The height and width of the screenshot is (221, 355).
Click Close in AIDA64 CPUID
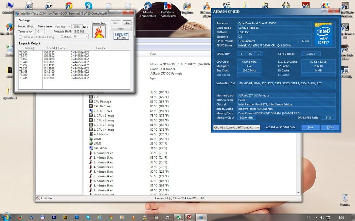click(330, 127)
